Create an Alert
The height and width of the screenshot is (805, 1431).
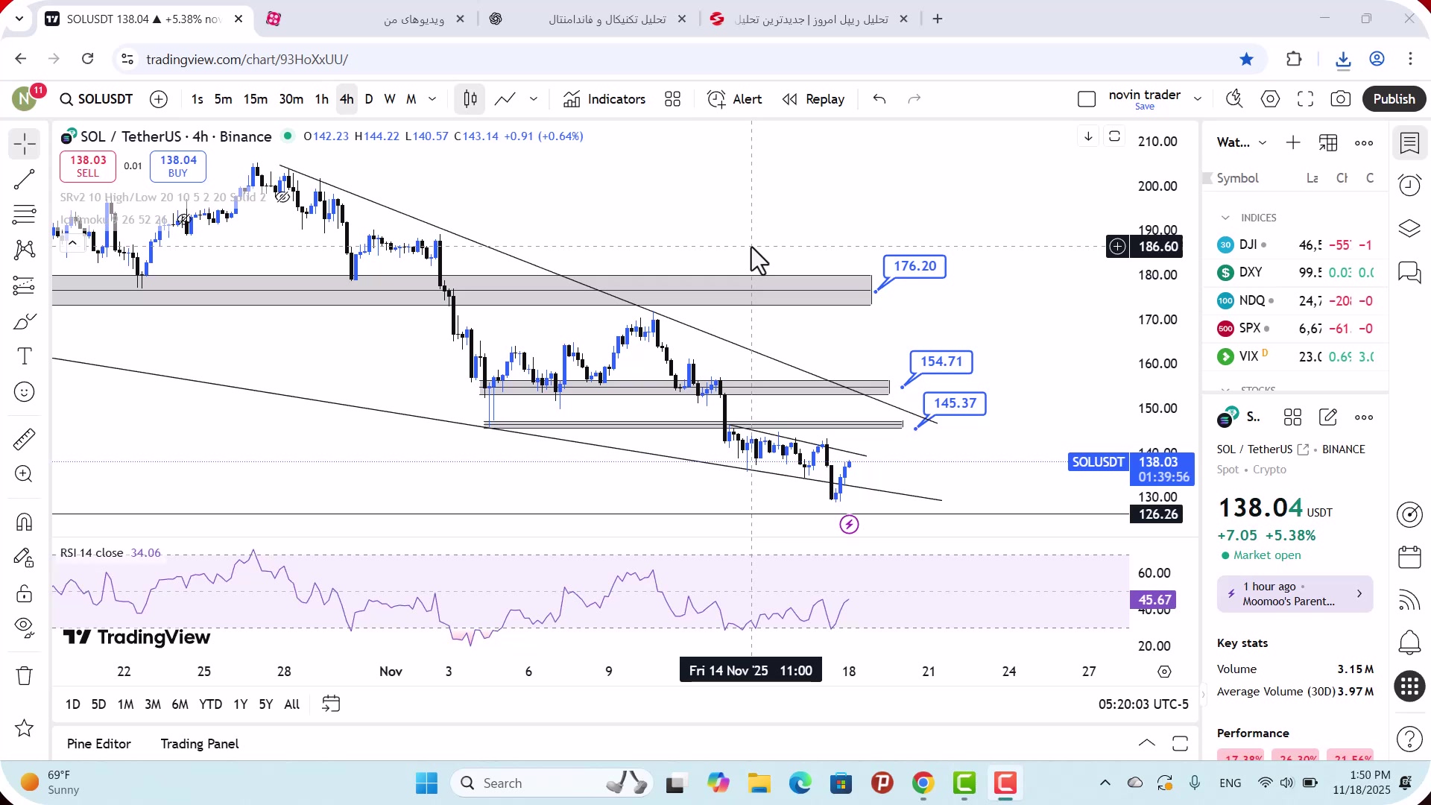coord(734,99)
